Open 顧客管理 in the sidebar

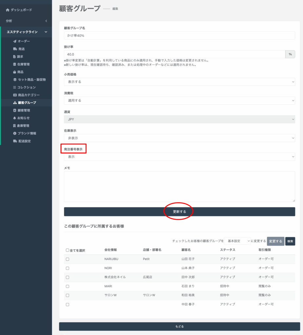pyautogui.click(x=24, y=111)
